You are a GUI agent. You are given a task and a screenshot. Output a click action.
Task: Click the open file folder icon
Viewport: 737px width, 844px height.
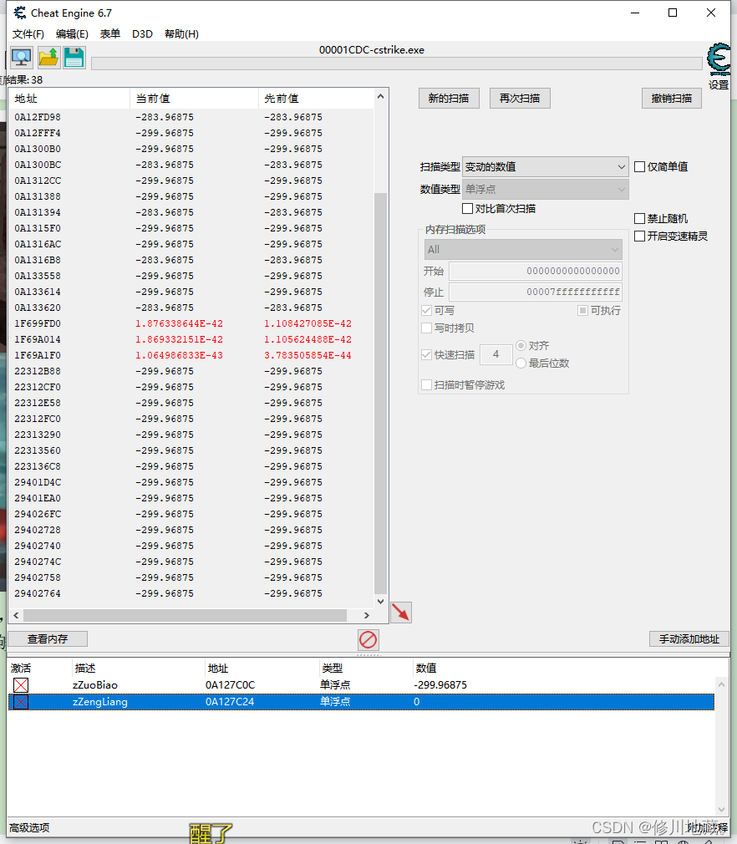pyautogui.click(x=48, y=58)
